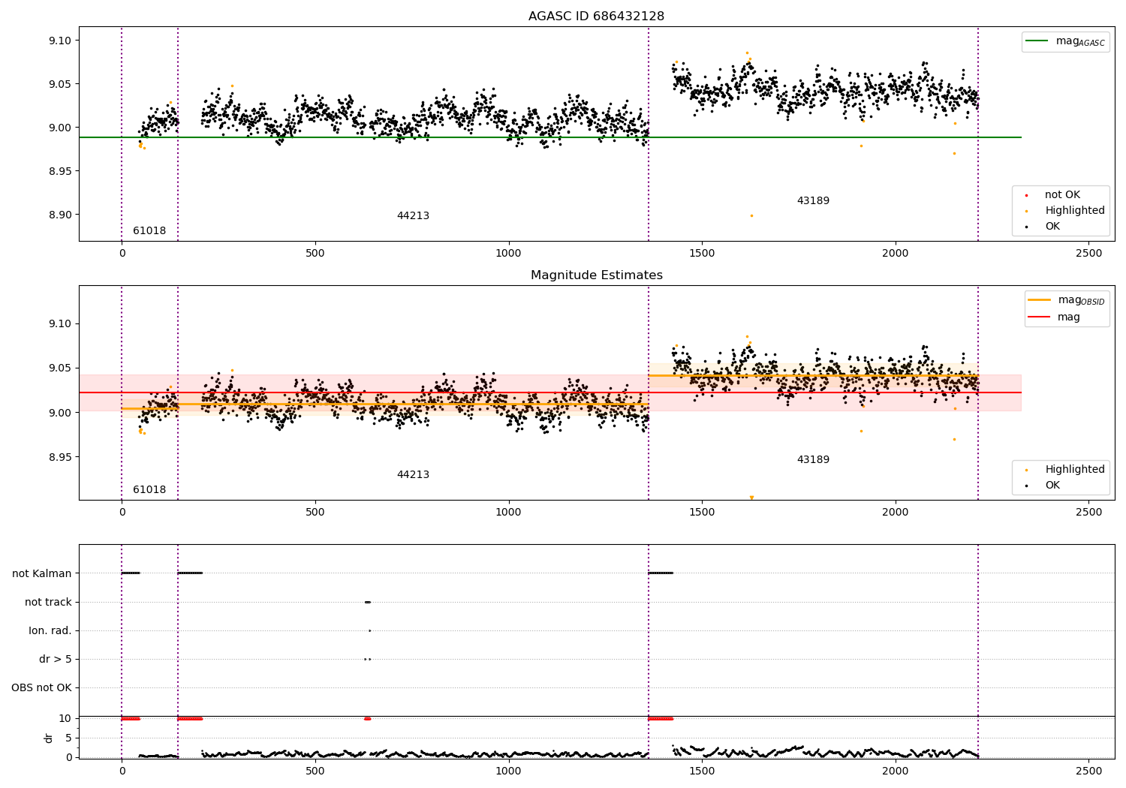Viewport: 1126px width, 788px height.
Task: Click the outlier orange point near 8.90 in top plot
Action: pyautogui.click(x=751, y=216)
